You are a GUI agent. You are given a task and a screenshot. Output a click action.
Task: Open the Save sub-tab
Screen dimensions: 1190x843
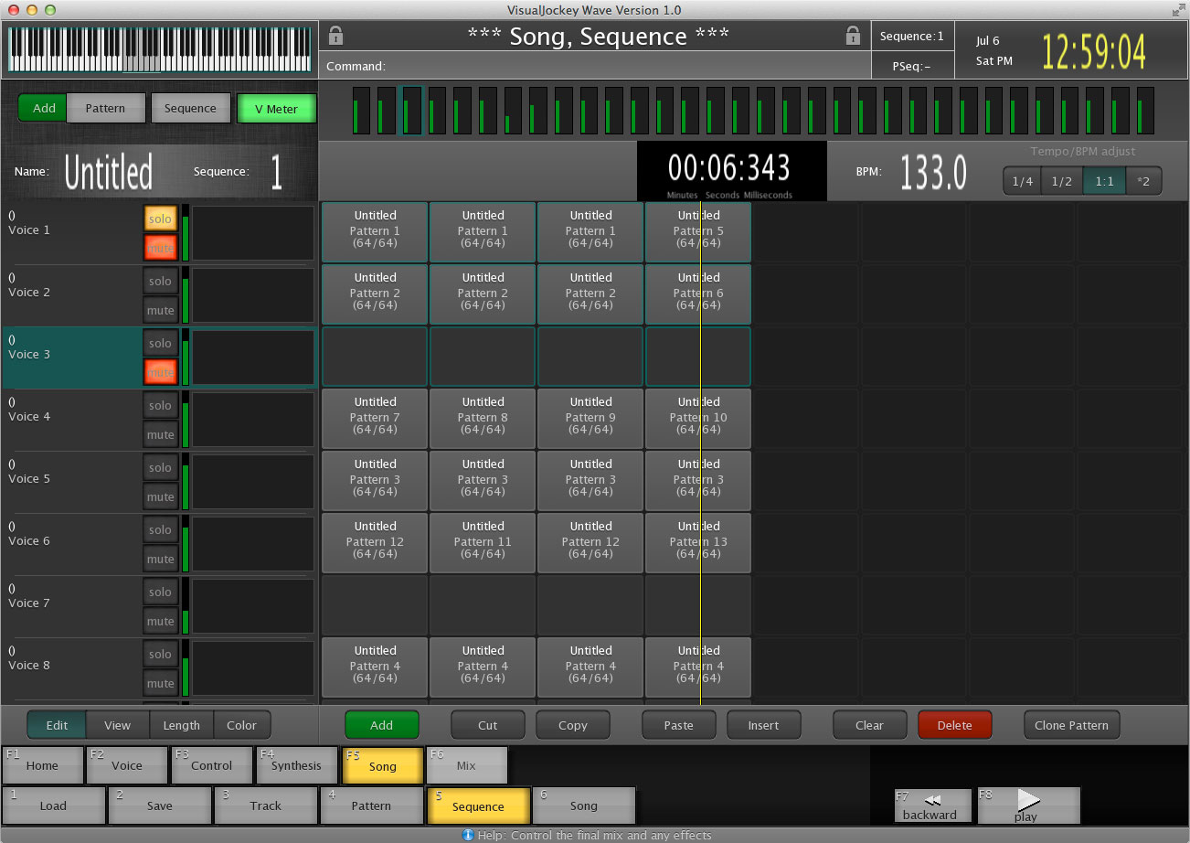tap(160, 806)
